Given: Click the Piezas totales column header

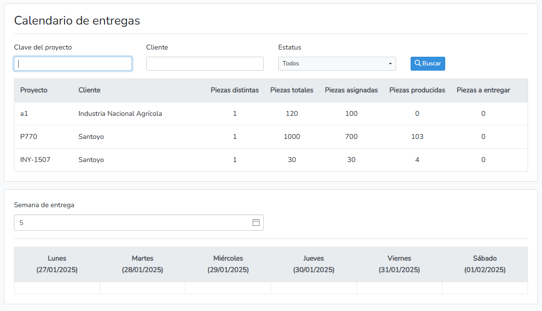Looking at the screenshot, I should [x=292, y=90].
